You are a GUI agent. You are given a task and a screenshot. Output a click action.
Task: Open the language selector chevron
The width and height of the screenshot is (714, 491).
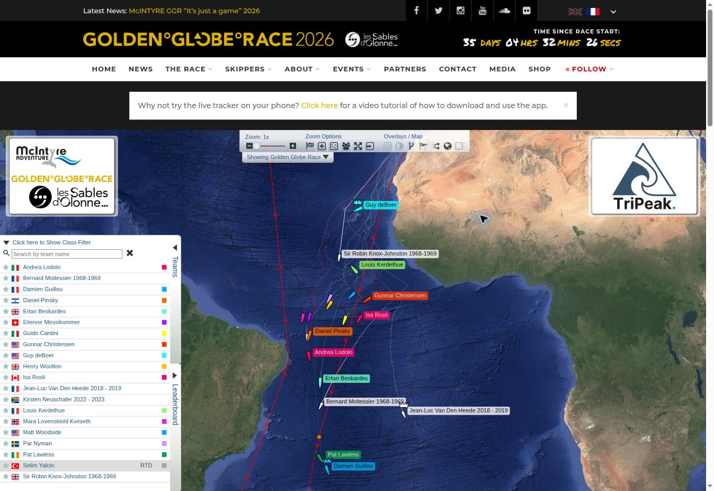click(613, 11)
